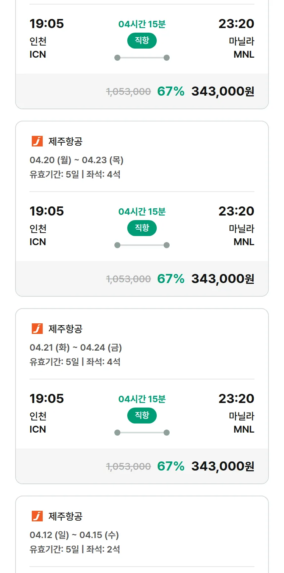Tap 직항 badge in the topmost flight card

click(142, 41)
